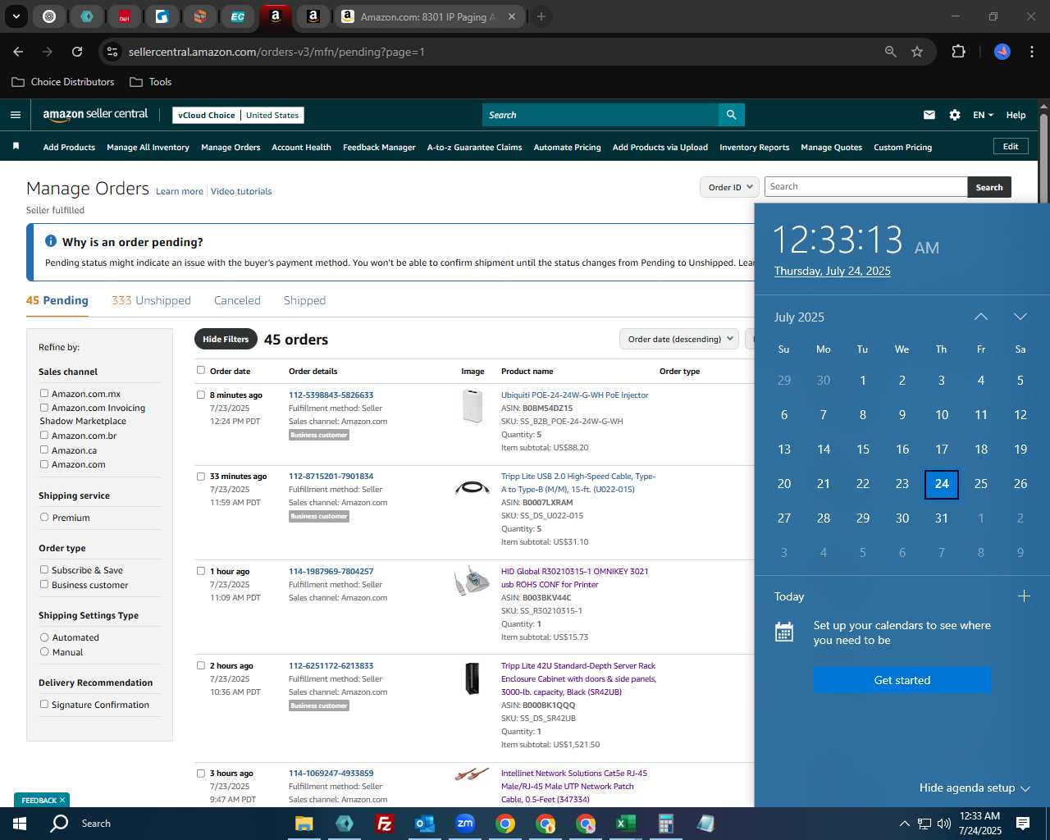Screen dimensions: 1050x840
Task: Click the Edit button in the menu bar
Action: point(1011,146)
